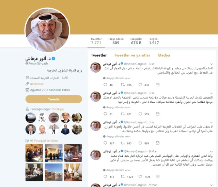The width and height of the screenshot is (218, 187).
Task: Open the first photo thumbnail in media grid
Action: click(34, 153)
